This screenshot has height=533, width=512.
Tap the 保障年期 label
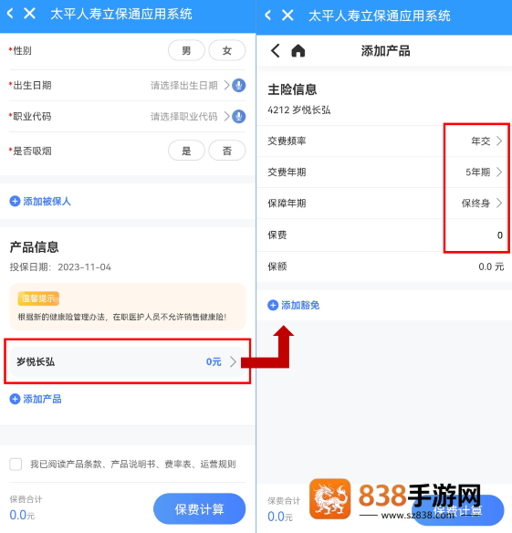point(287,204)
